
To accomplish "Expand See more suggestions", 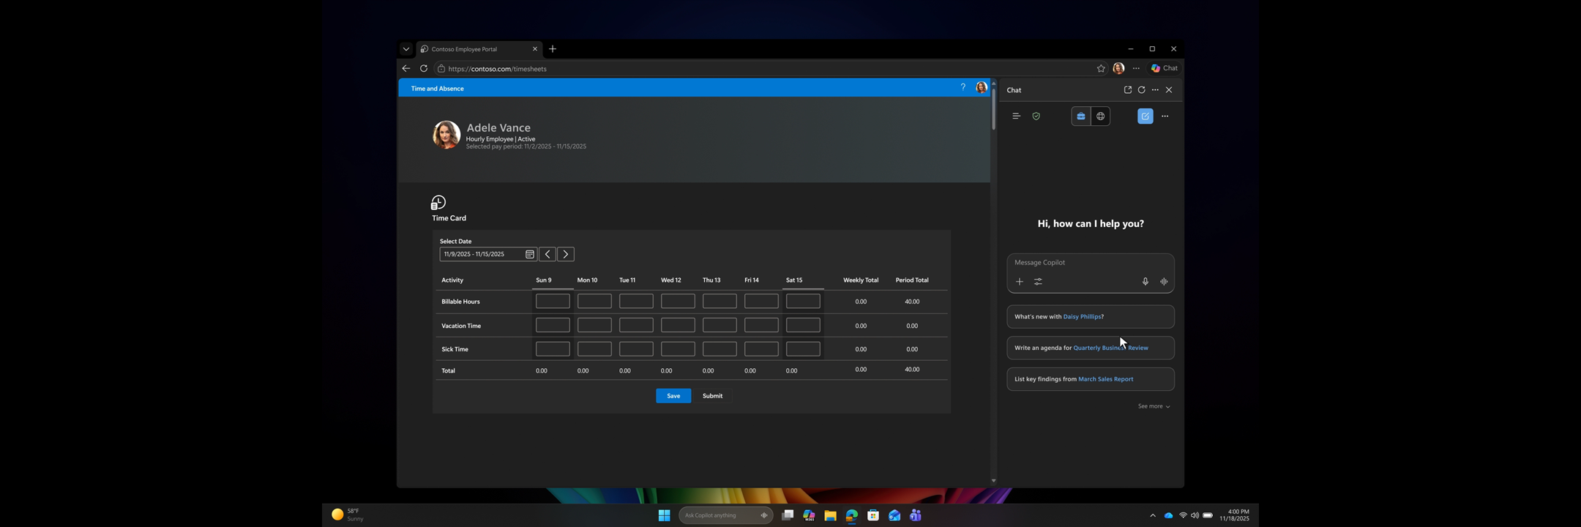I will tap(1154, 406).
